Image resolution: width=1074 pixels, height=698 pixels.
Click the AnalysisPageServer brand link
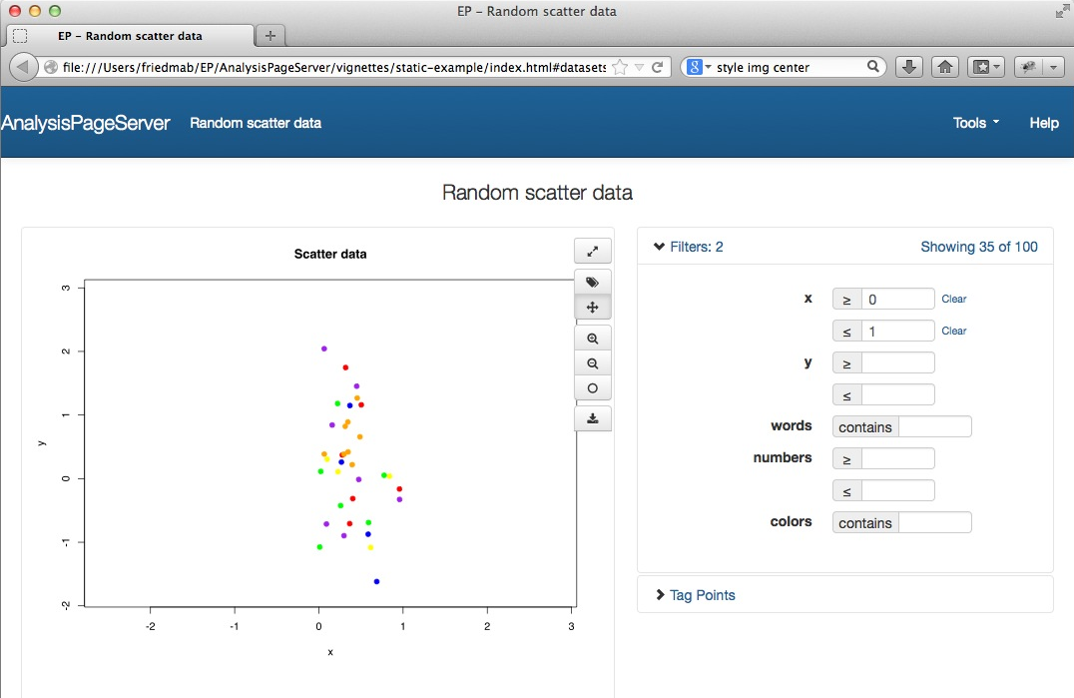coord(86,123)
